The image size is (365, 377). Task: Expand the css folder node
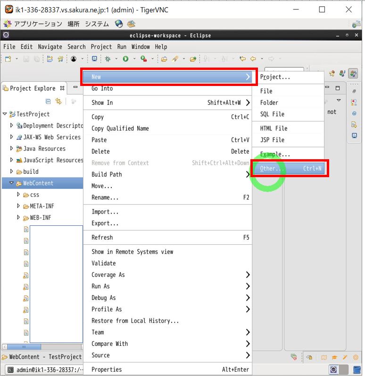(18, 194)
